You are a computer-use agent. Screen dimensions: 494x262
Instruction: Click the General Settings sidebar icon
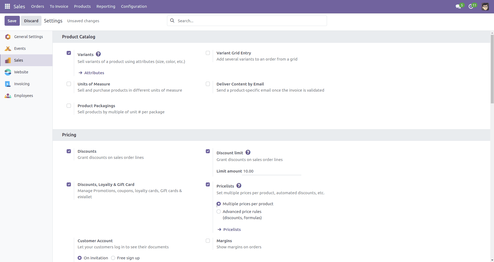8,37
